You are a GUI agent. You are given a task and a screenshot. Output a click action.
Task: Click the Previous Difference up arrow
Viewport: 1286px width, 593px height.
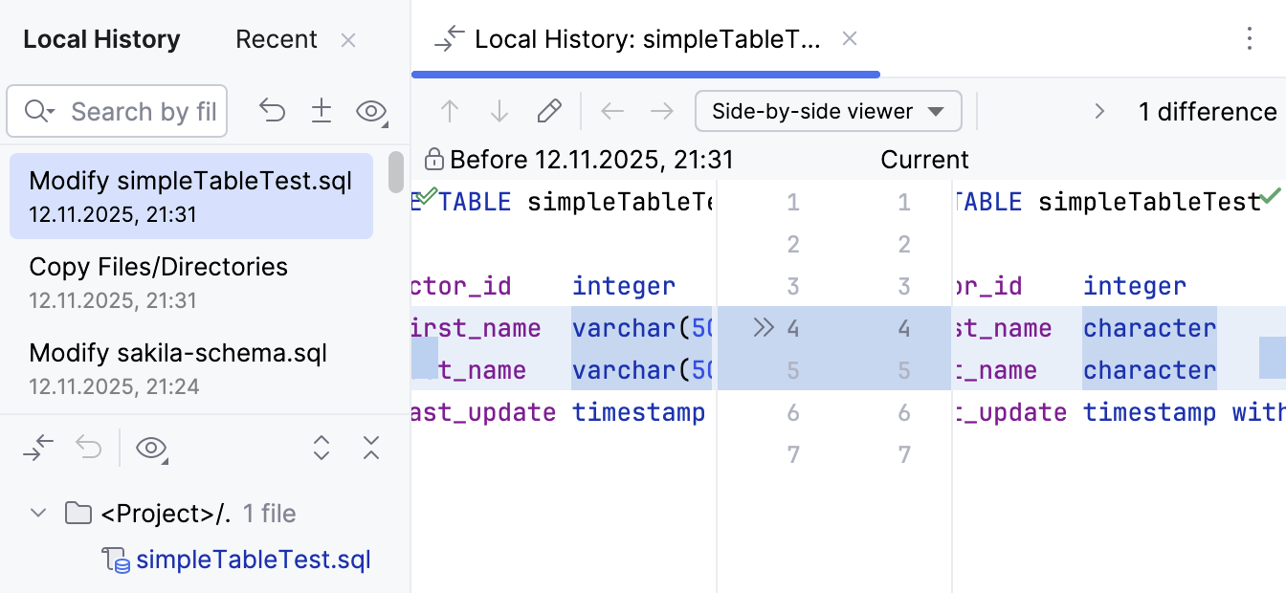point(450,112)
